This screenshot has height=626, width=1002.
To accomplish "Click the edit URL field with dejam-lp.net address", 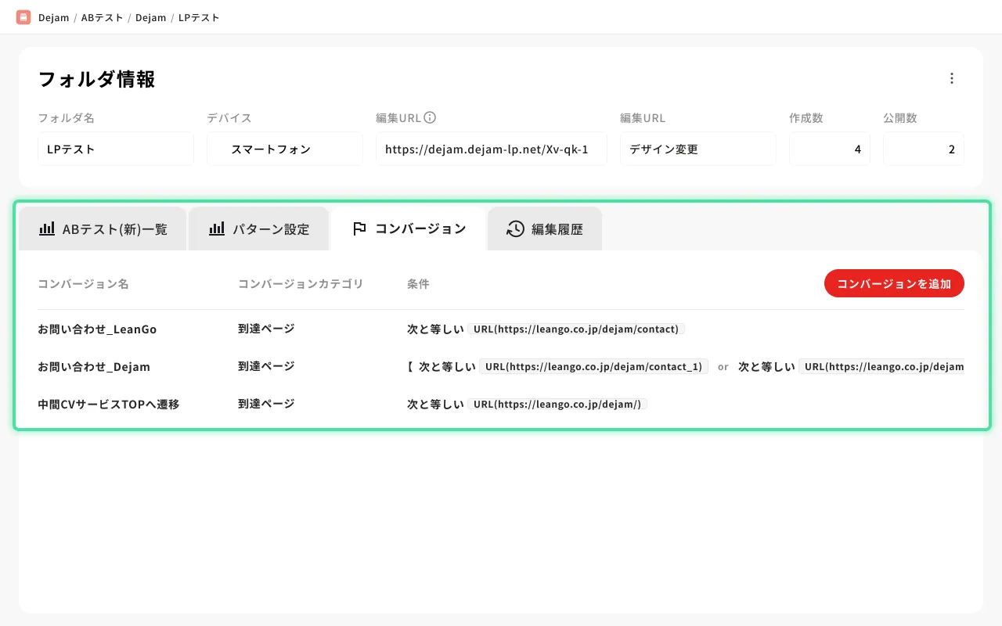I will 491,149.
